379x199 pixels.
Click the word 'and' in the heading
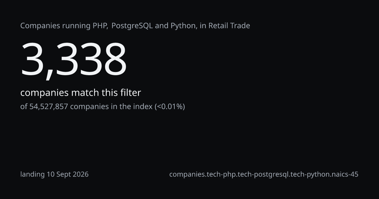tap(162, 26)
